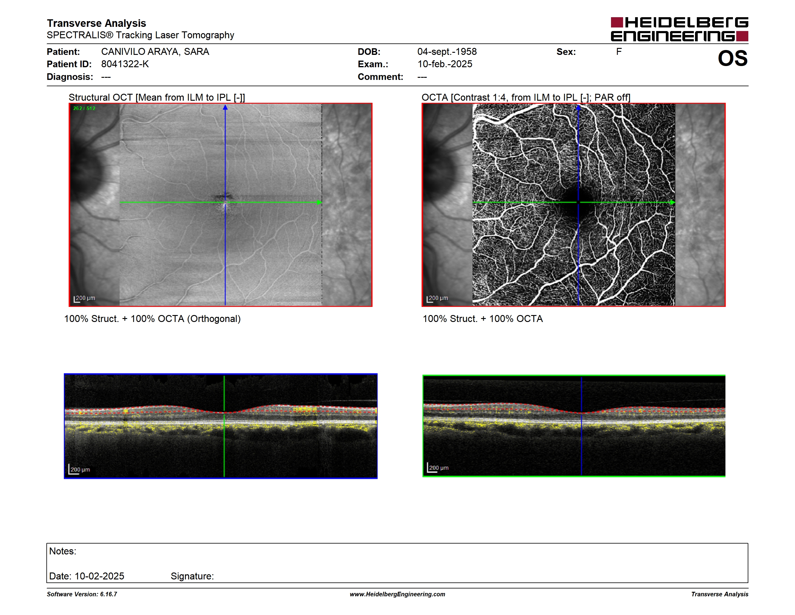Click the blue-framed orthogonal B-scan image
Viewport: 795px width, 615px height.
[x=221, y=426]
